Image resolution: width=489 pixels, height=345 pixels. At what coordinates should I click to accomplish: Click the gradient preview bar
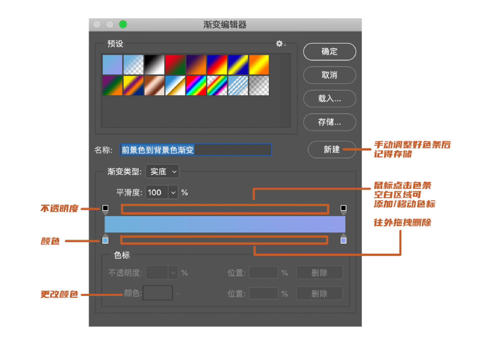[225, 224]
